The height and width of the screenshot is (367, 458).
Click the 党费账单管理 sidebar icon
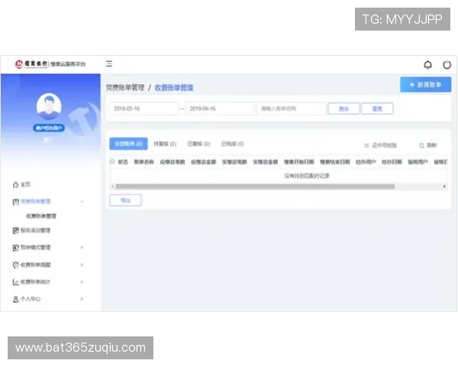coord(15,202)
